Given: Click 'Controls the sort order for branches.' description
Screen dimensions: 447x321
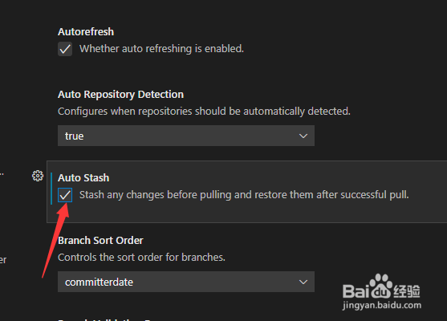Looking at the screenshot, I should tap(141, 258).
